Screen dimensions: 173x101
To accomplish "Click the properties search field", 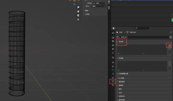I will (142, 28).
